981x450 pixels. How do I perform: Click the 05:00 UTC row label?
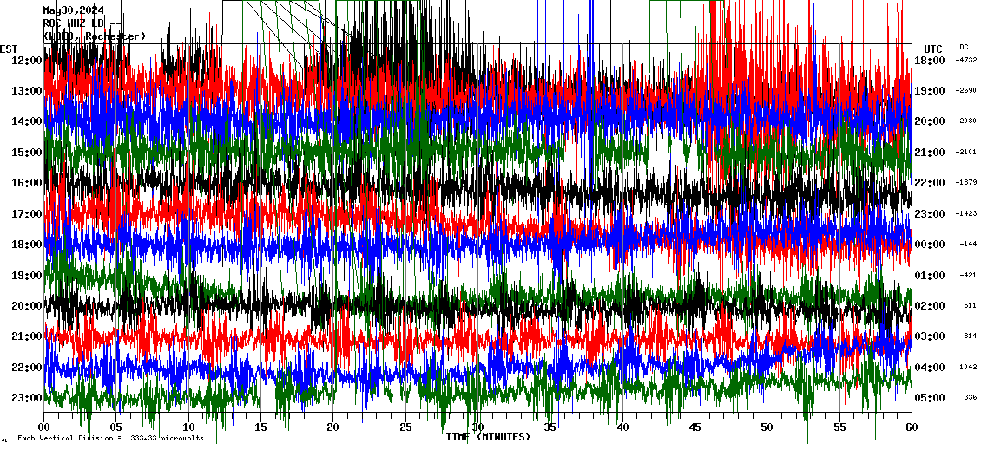pyautogui.click(x=930, y=398)
